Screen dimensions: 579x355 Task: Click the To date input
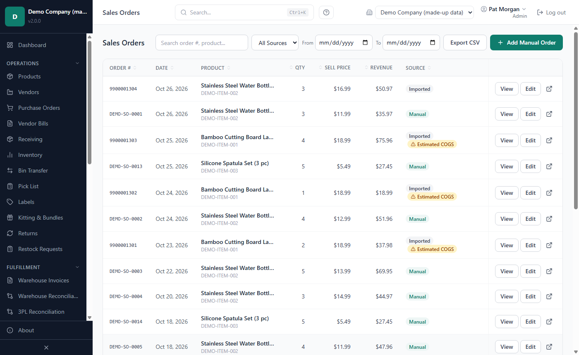pyautogui.click(x=411, y=43)
